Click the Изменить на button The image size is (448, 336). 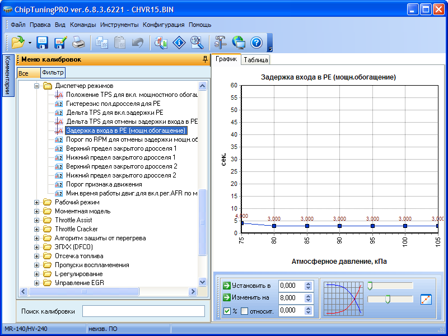coord(248,298)
